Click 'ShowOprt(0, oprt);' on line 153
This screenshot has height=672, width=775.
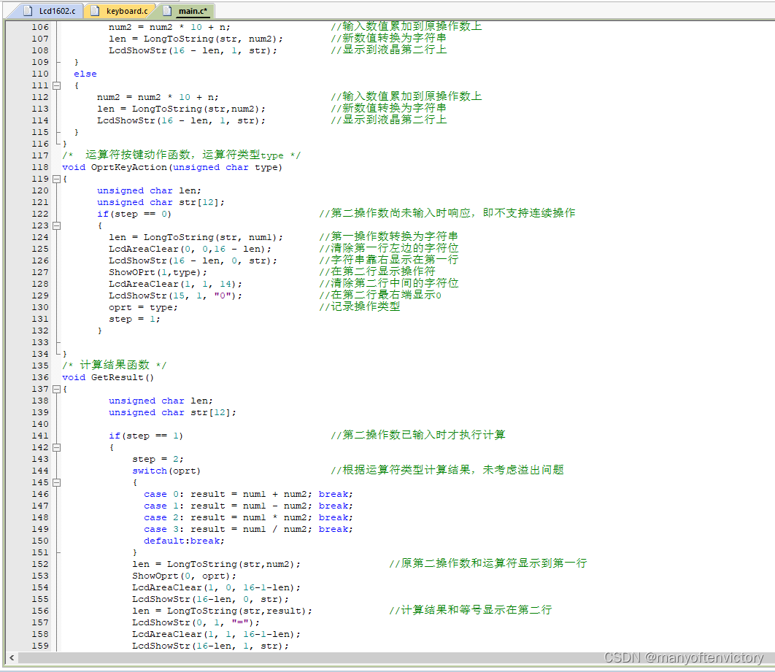184,576
